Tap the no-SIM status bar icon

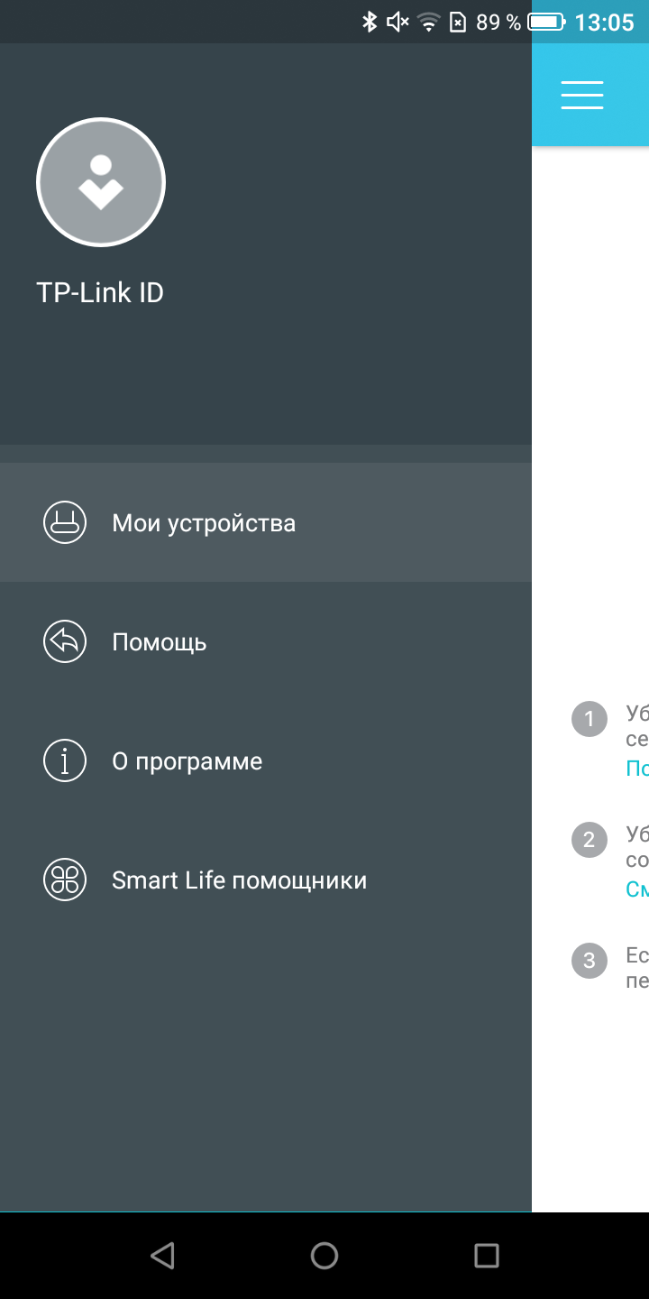[458, 22]
